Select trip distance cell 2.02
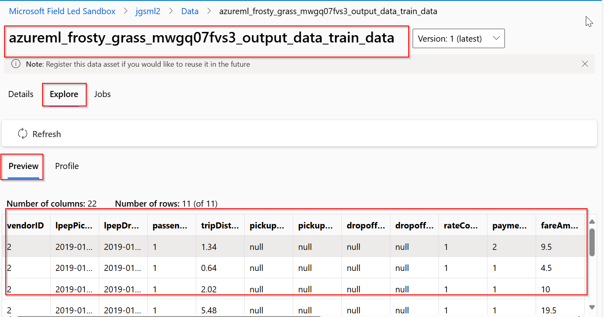This screenshot has height=317, width=604. click(220, 289)
